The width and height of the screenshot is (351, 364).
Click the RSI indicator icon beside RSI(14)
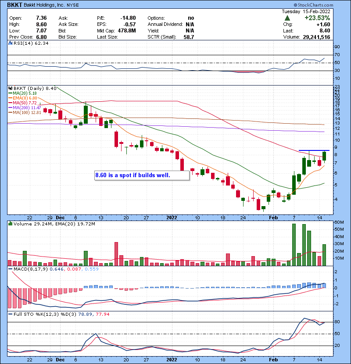(10, 43)
